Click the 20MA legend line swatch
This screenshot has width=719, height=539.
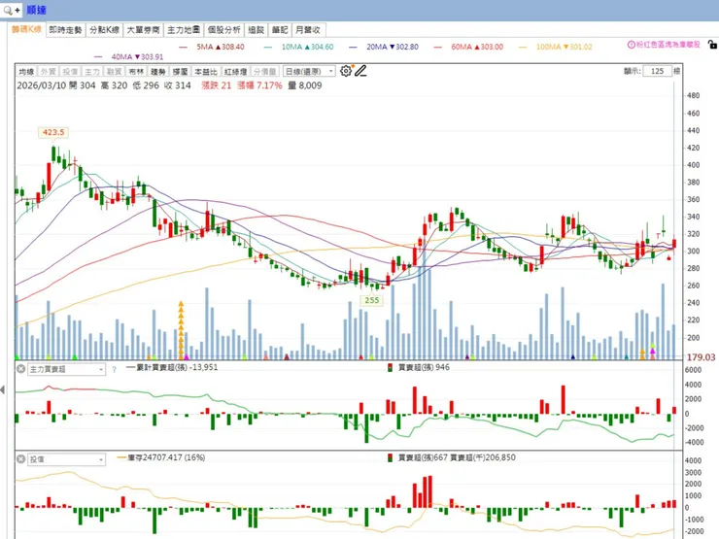coord(353,47)
